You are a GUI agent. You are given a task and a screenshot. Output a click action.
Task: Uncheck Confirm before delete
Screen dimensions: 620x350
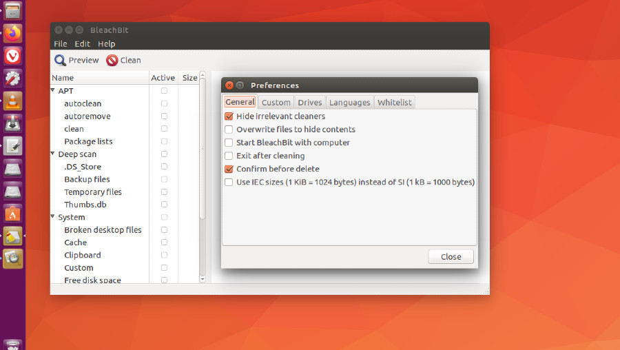point(229,169)
